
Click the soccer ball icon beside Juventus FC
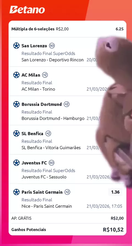(x=16, y=163)
